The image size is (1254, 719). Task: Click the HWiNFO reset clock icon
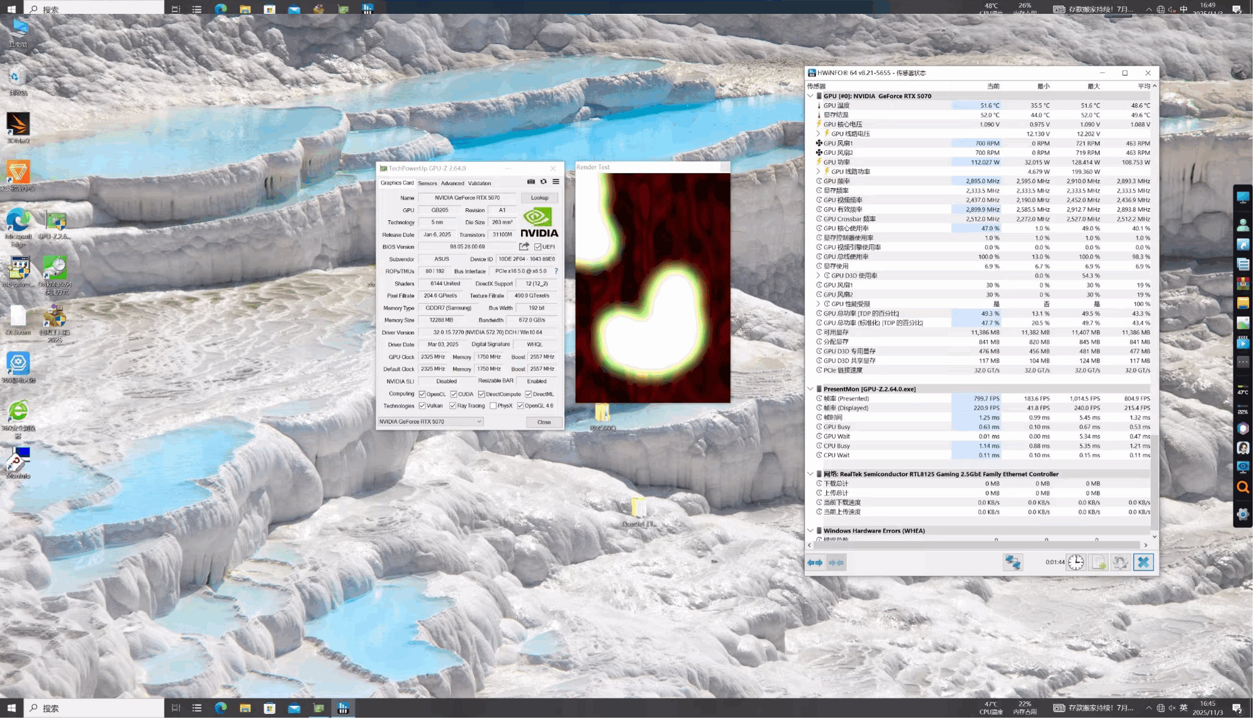[x=1076, y=563]
